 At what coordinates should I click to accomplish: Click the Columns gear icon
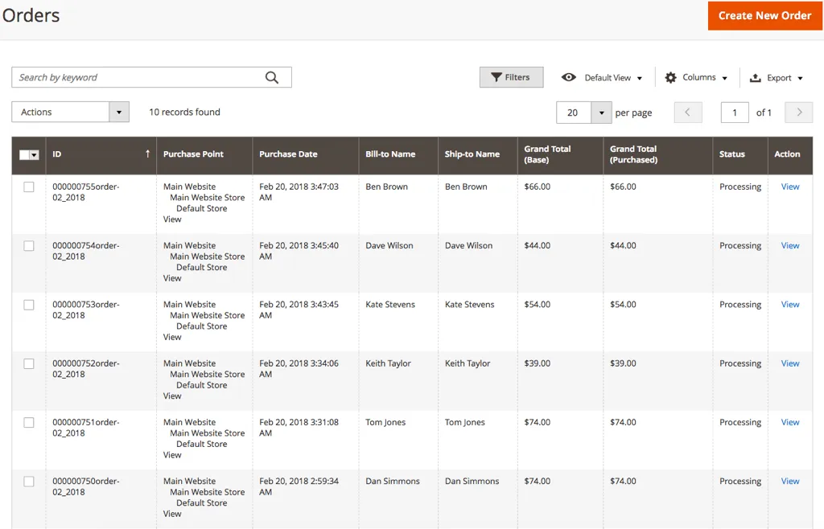pos(670,77)
